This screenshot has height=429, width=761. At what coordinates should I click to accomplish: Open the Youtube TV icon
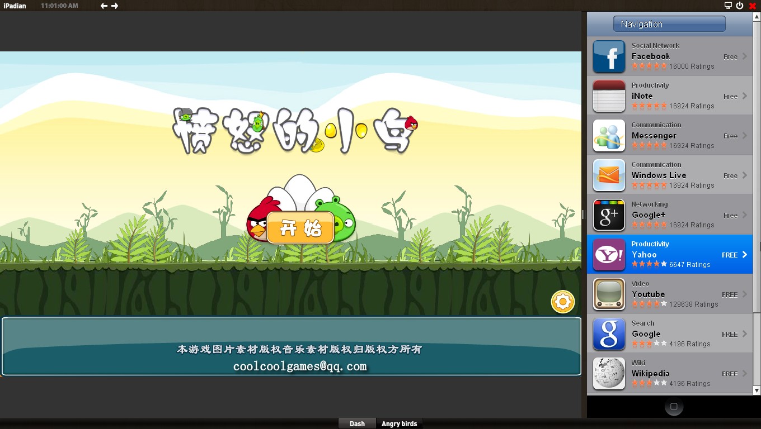point(609,294)
